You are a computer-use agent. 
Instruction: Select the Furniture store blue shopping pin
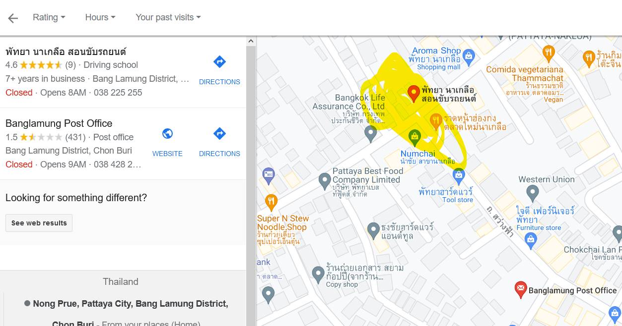click(x=531, y=241)
